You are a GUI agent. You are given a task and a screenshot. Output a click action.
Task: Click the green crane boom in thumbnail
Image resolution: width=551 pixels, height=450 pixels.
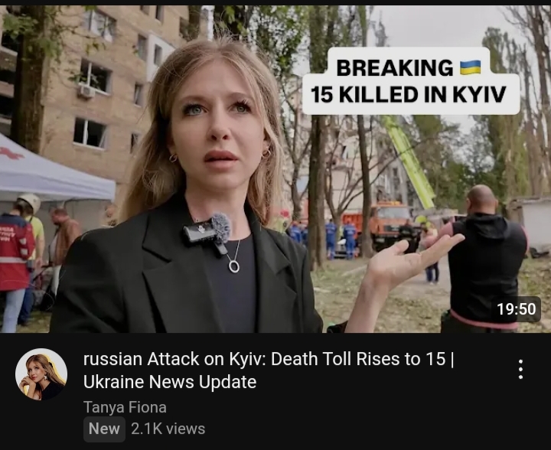click(409, 161)
